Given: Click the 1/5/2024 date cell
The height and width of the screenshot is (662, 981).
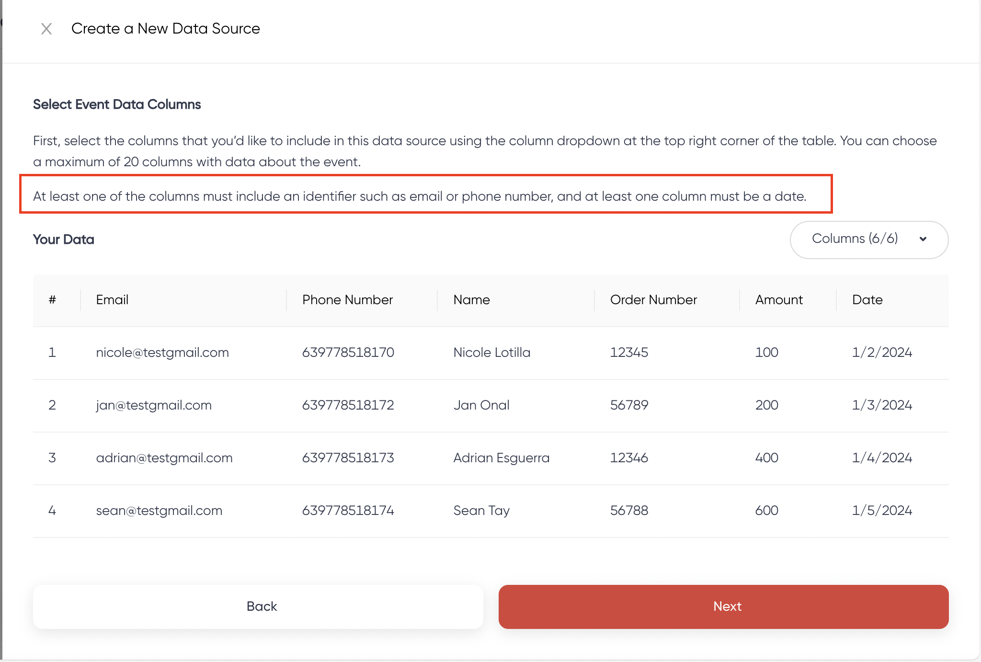Looking at the screenshot, I should (882, 511).
